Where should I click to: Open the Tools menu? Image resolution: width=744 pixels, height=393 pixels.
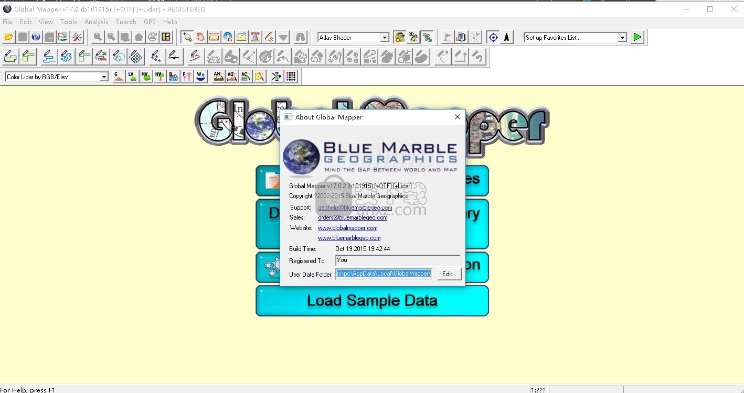(x=69, y=22)
